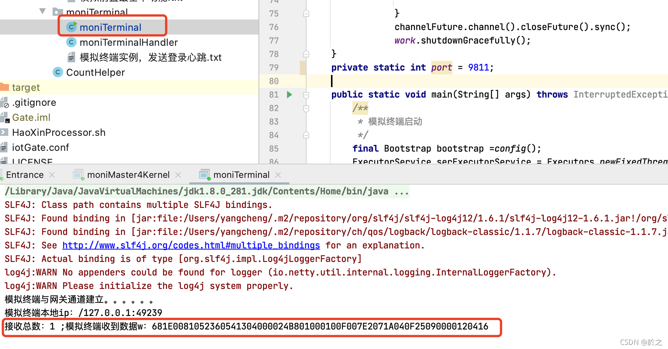Collapse the moniTerminal package folder
The width and height of the screenshot is (668, 349).
[x=43, y=11]
